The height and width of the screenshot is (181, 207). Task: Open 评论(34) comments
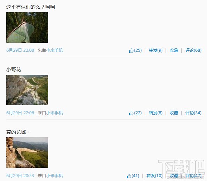tap(193, 113)
